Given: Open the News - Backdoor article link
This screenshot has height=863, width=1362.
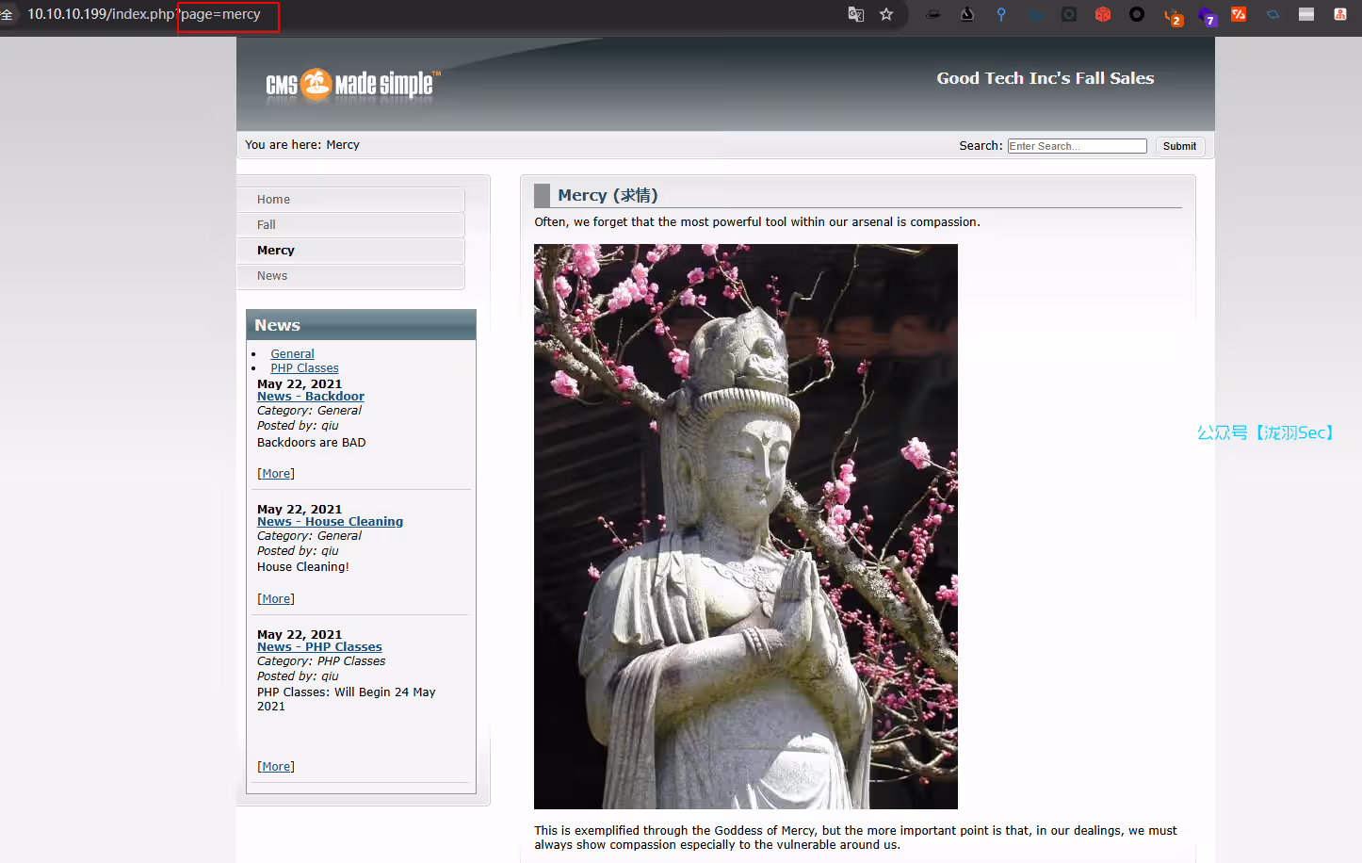Looking at the screenshot, I should click(x=311, y=397).
